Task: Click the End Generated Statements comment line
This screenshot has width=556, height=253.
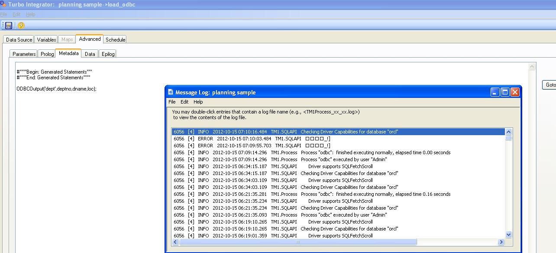Action: [53, 78]
